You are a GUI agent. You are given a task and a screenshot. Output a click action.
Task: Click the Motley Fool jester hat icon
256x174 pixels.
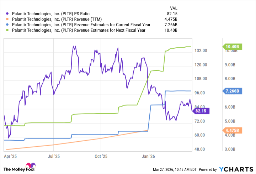[30, 166]
